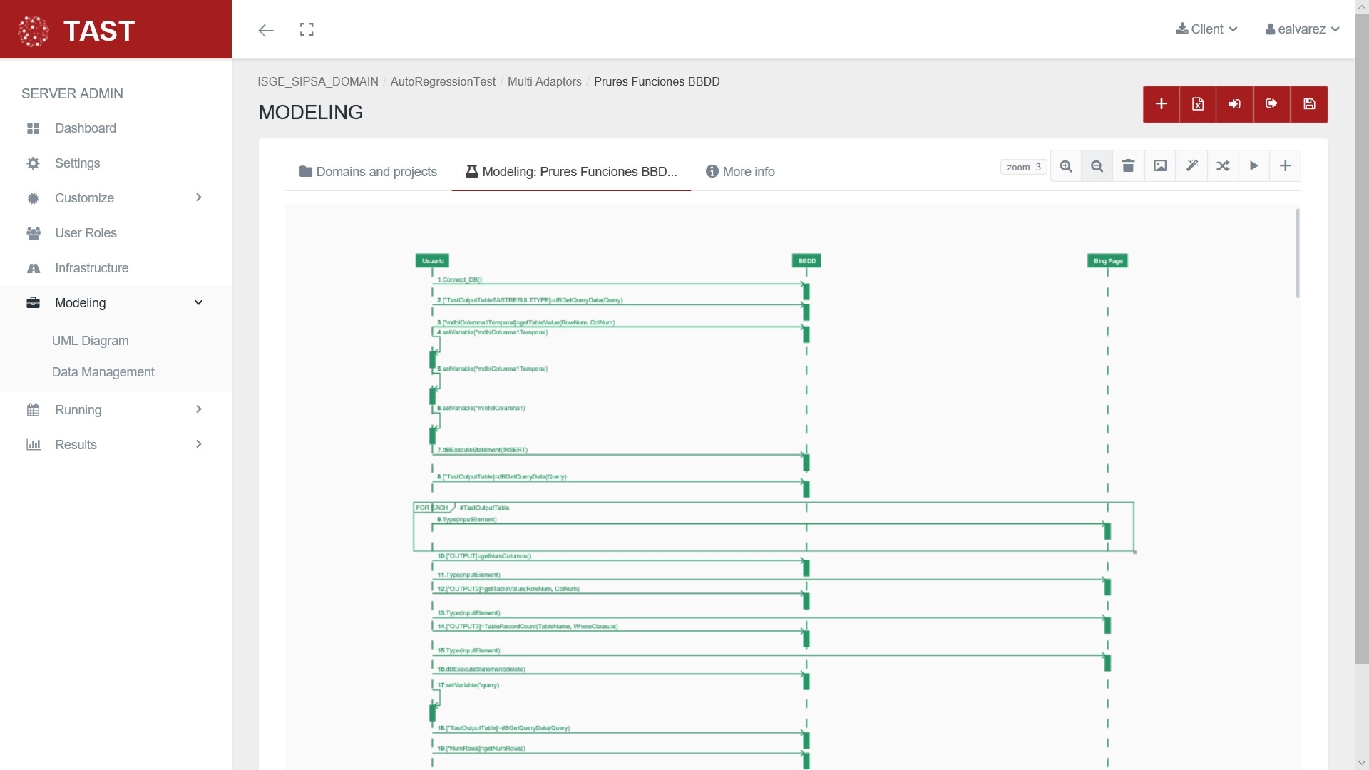This screenshot has height=770, width=1369.
Task: Open Data Management in sidebar
Action: (x=103, y=372)
